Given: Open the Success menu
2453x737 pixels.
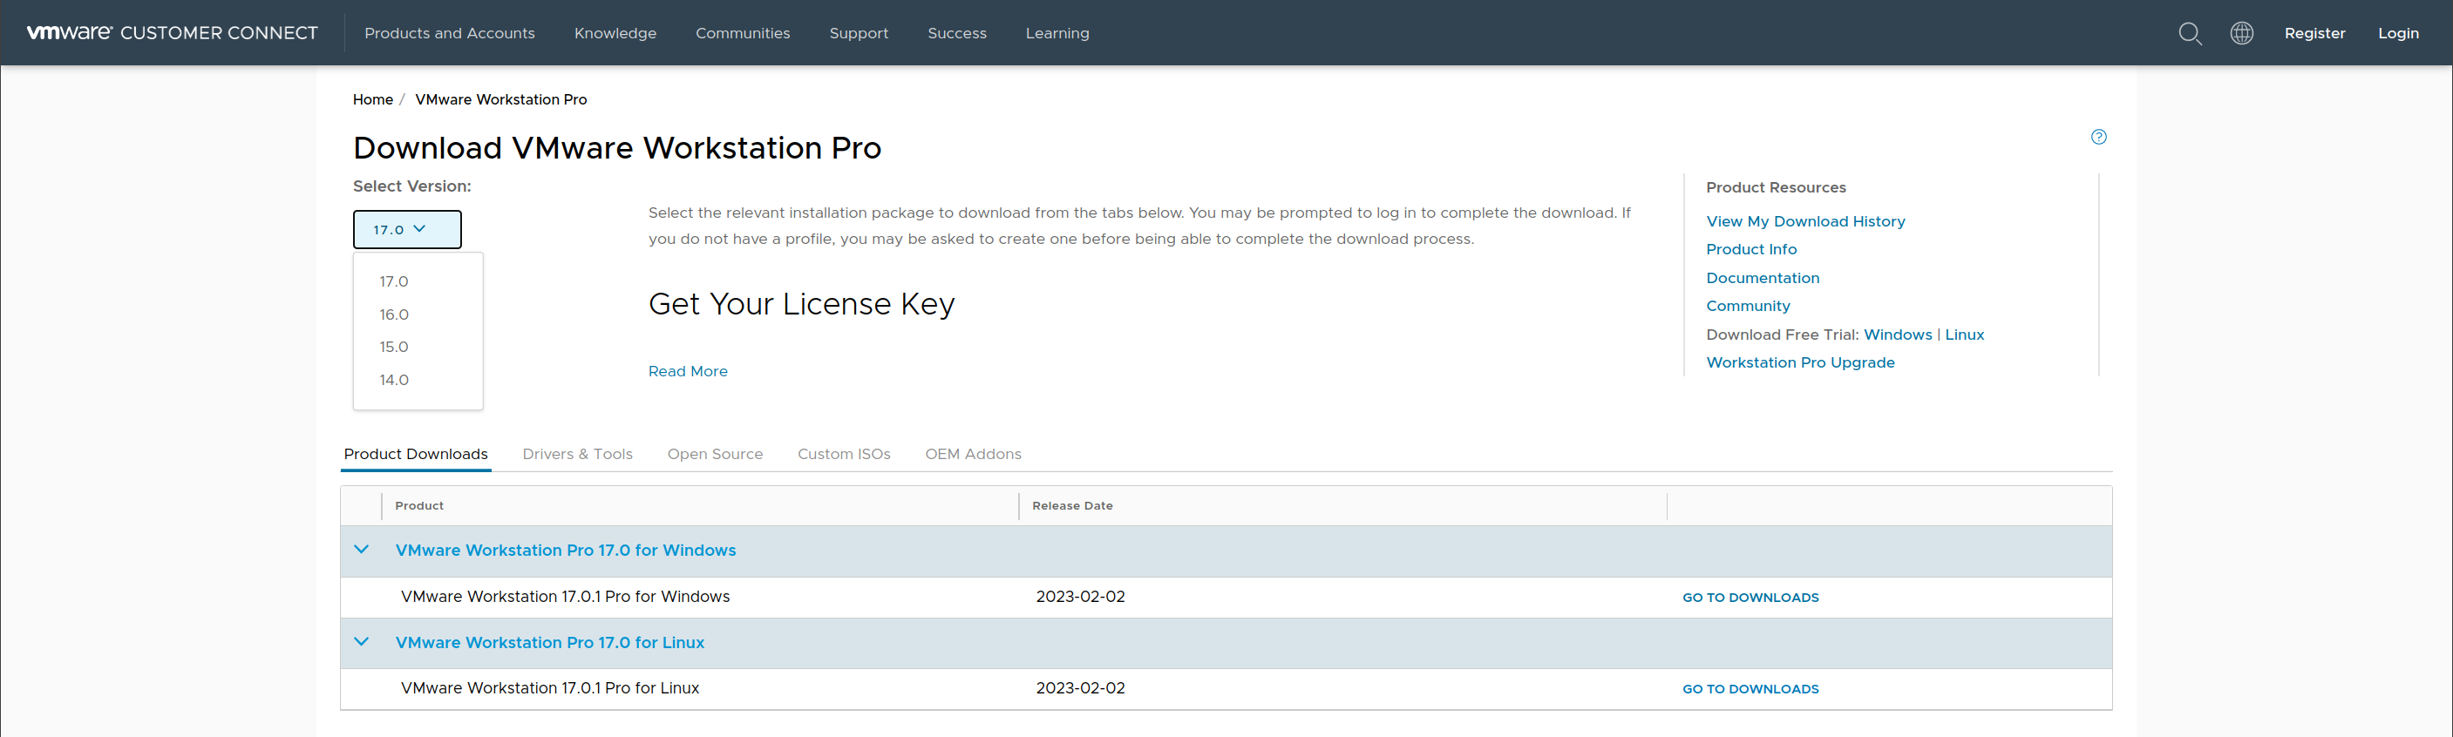Looking at the screenshot, I should click(957, 33).
